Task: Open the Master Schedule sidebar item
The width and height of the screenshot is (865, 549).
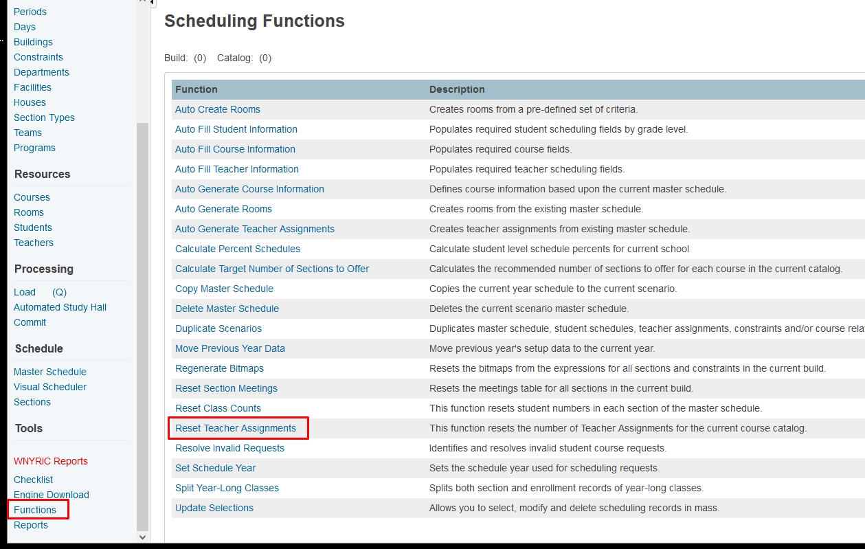Action: click(50, 372)
